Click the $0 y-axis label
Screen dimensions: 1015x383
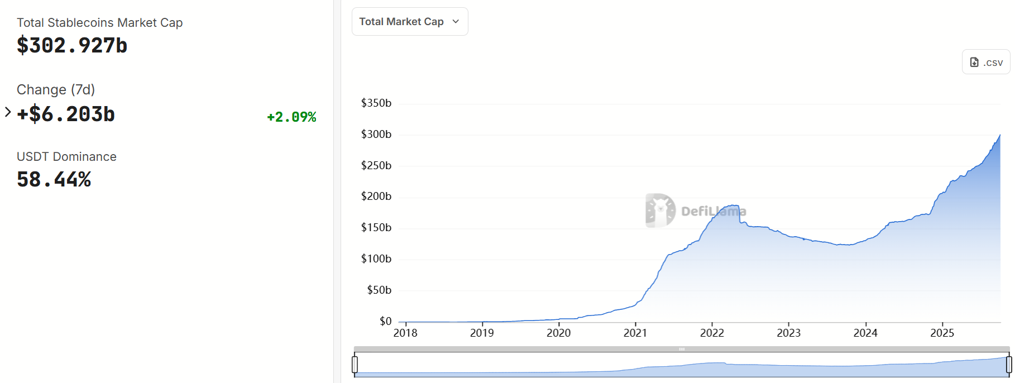pos(385,321)
